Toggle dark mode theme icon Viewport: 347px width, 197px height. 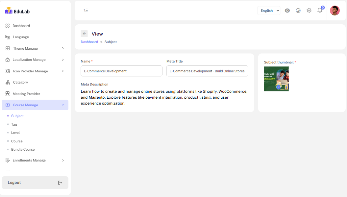(298, 11)
